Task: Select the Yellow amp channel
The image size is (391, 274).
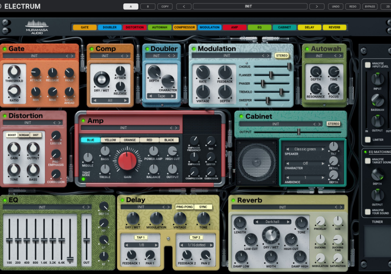Action: tap(110, 139)
